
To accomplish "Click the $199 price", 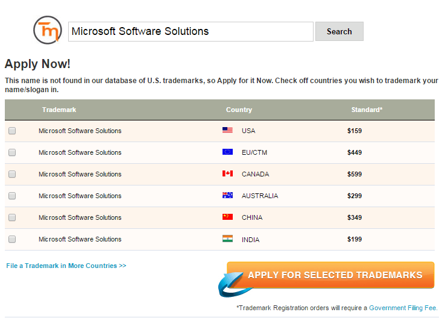I will click(x=355, y=239).
